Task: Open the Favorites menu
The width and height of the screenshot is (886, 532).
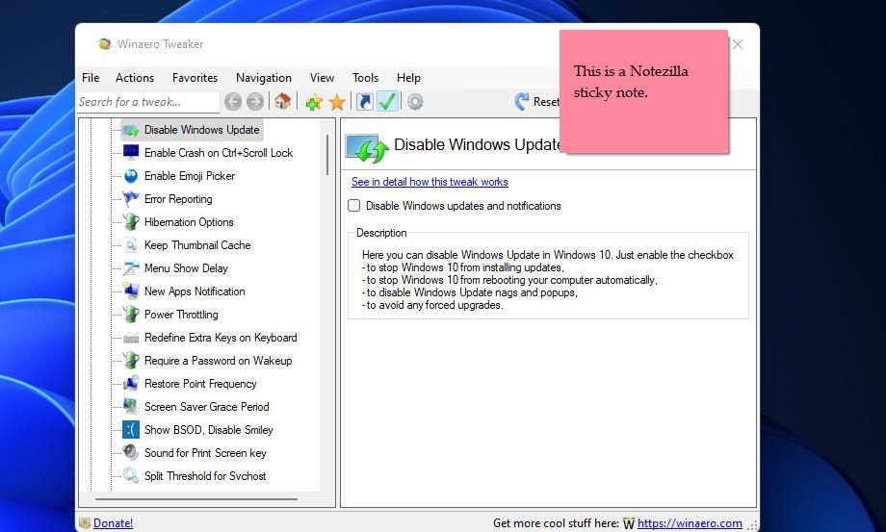Action: [x=195, y=78]
